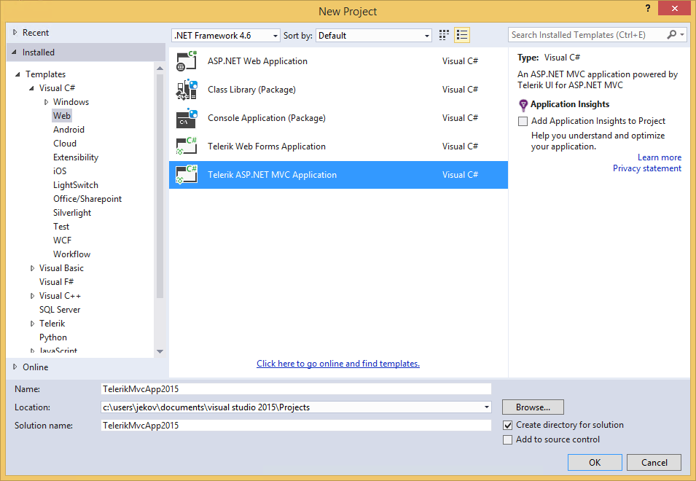Expand the Location path dropdown

pos(485,407)
